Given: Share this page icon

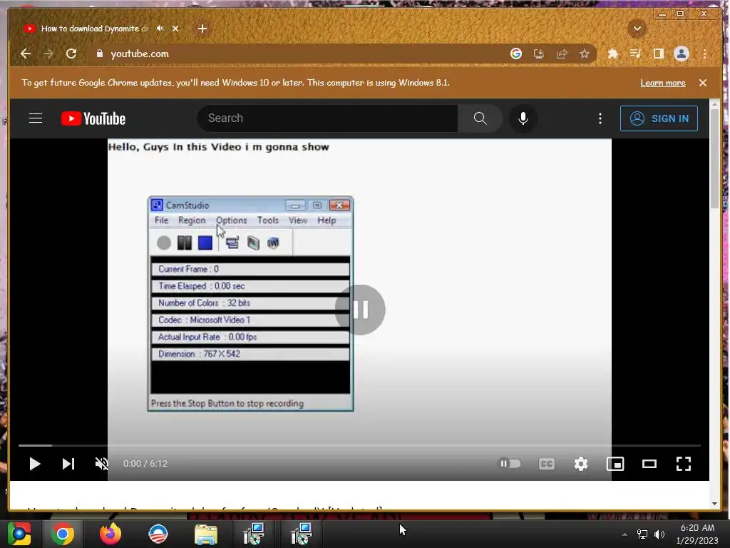Looking at the screenshot, I should (562, 54).
